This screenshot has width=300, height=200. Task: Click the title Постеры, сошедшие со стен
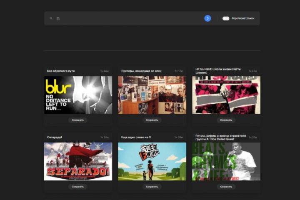(141, 71)
